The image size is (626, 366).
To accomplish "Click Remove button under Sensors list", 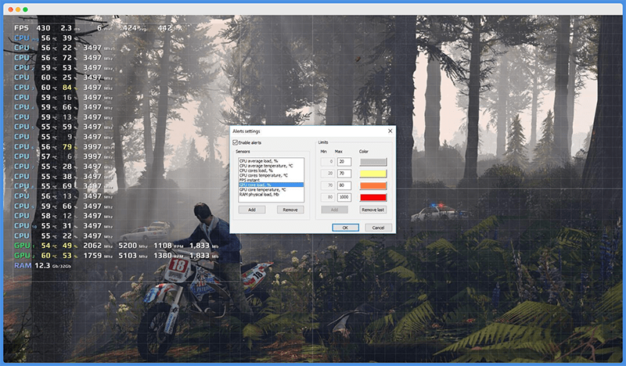I will pyautogui.click(x=290, y=210).
